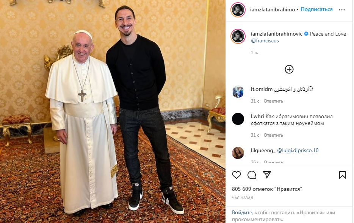View l.whri profile picture
Screen dimensions: 354x223
coord(238,119)
